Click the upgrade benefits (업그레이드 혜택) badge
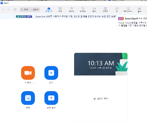The height and width of the screenshot is (136, 147). 24,16
